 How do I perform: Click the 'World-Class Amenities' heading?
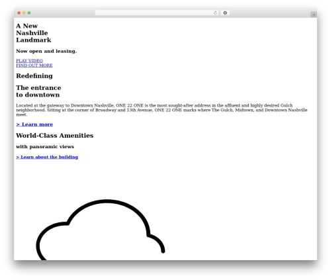click(55, 136)
